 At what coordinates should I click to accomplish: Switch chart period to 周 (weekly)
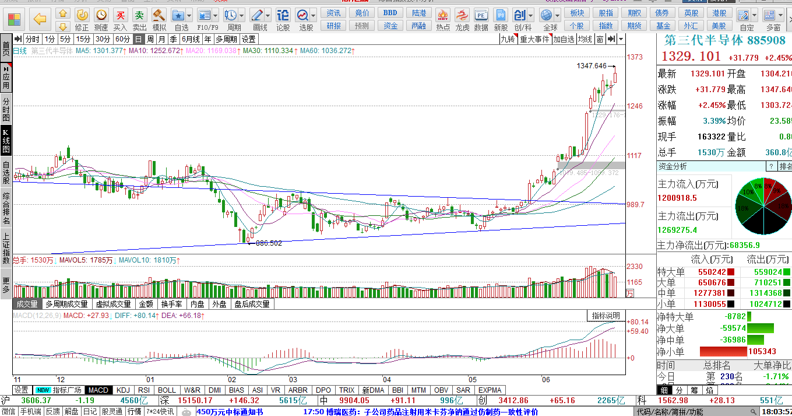coord(150,39)
